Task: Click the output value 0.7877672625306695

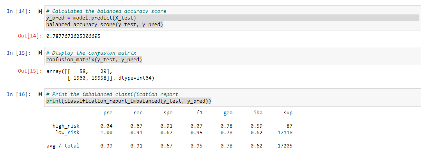Action: (x=73, y=36)
